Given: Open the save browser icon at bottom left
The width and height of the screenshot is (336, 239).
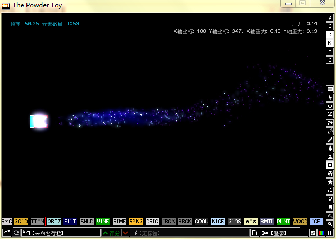Looking at the screenshot, I should [6, 233].
